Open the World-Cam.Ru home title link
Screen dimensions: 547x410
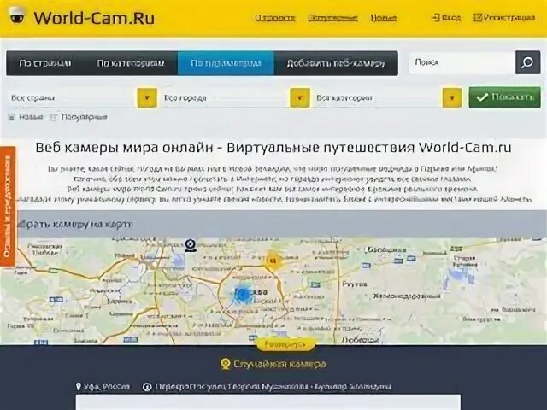(94, 18)
